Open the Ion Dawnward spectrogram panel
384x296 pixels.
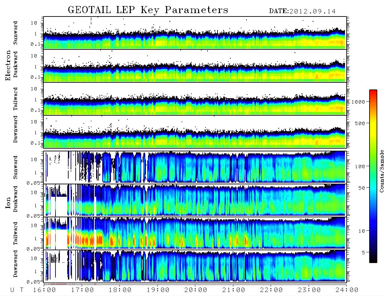[x=195, y=266]
